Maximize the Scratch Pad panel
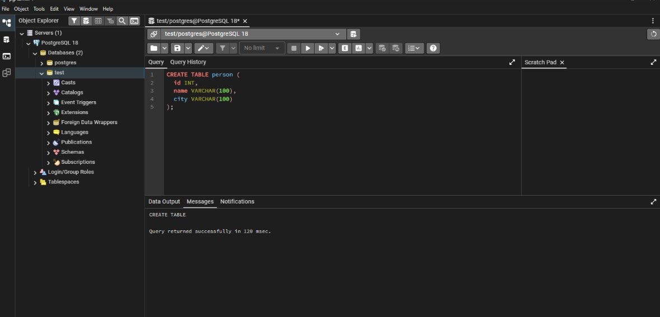 [653, 62]
